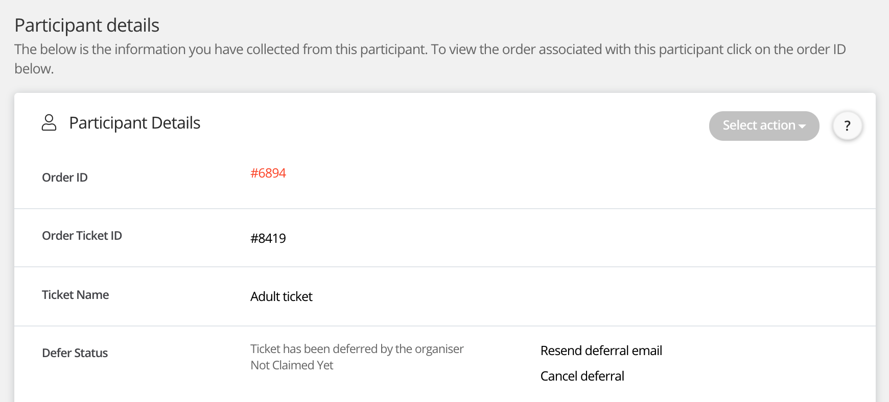Open order #6894 link
889x402 pixels.
click(268, 173)
